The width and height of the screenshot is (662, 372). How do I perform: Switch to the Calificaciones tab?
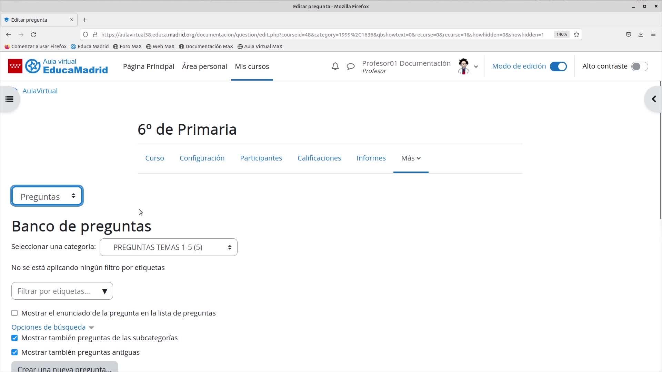pyautogui.click(x=319, y=158)
